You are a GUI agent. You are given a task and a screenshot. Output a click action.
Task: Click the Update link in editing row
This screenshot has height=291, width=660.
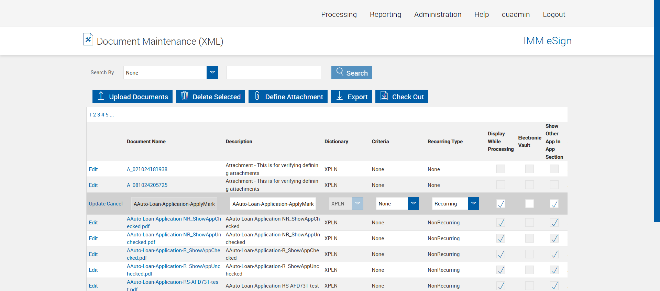(x=97, y=204)
